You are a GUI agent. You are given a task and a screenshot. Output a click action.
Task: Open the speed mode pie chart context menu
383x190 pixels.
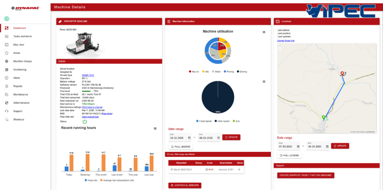[x=264, y=82]
